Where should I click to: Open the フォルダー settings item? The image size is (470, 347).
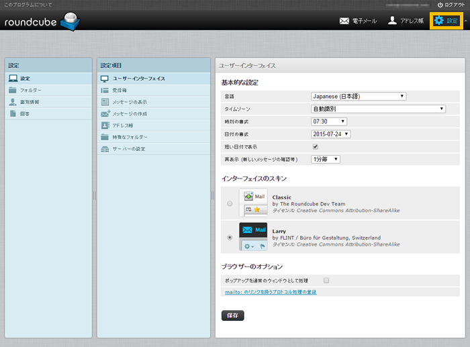[x=30, y=90]
